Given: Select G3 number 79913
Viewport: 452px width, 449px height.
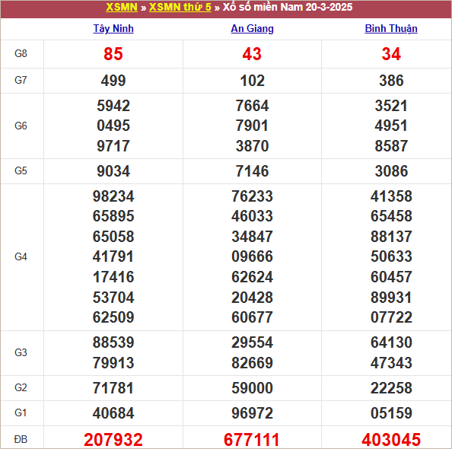Looking at the screenshot, I should click(113, 363).
